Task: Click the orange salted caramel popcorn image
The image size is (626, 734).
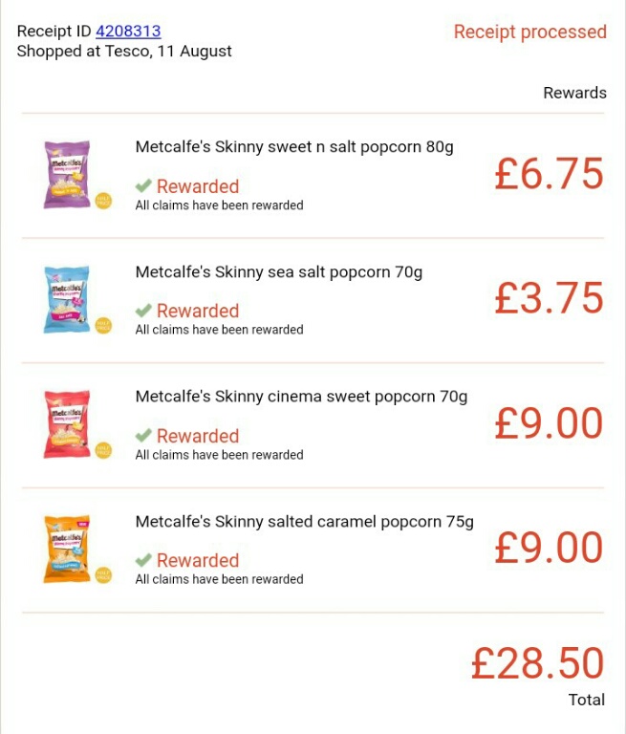Action: click(67, 549)
